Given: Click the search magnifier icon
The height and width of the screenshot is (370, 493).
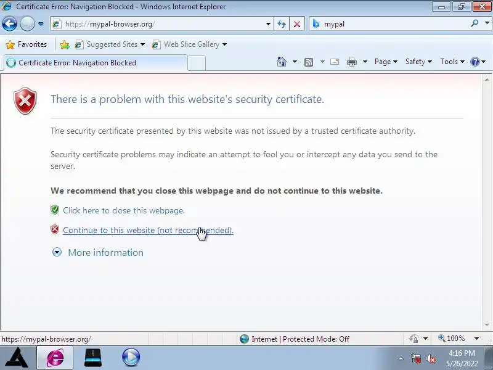Looking at the screenshot, I should [475, 23].
